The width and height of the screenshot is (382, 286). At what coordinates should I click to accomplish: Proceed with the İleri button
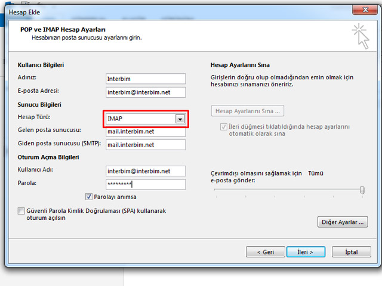click(305, 252)
